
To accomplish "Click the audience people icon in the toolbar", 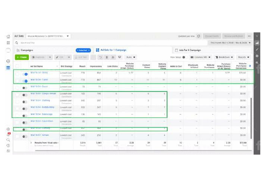I will pos(113,57).
